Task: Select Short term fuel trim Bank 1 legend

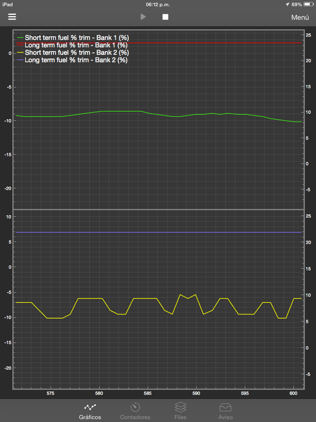Action: 77,38
